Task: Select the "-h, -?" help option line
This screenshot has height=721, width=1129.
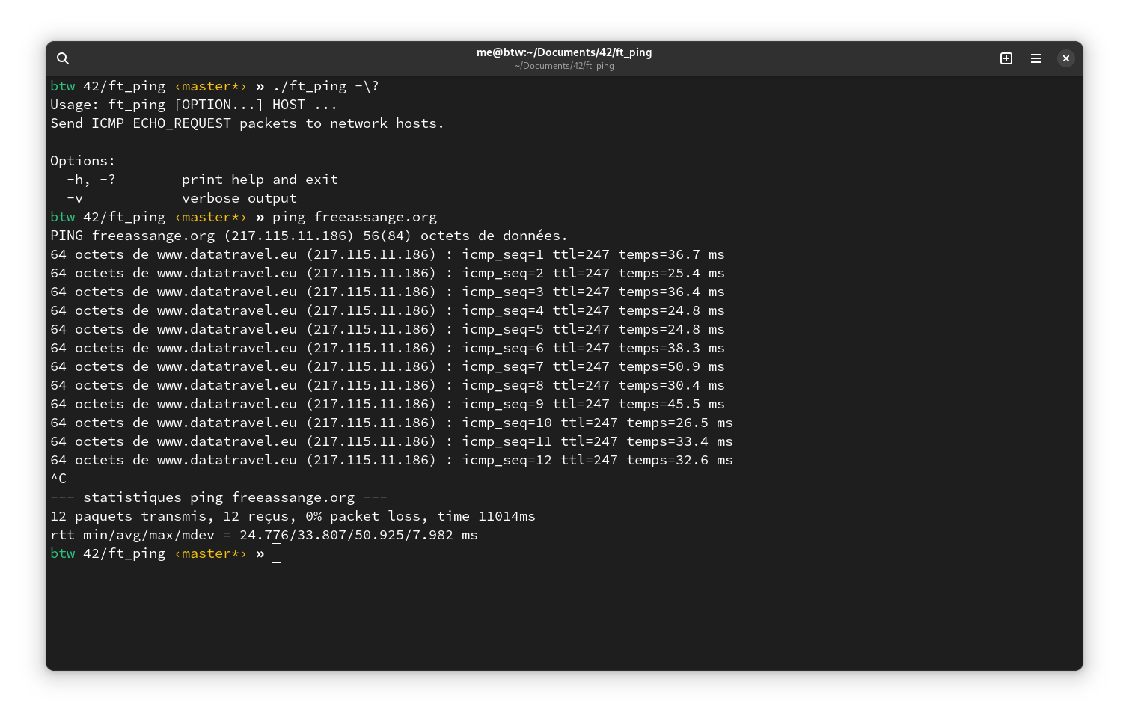Action: (202, 180)
